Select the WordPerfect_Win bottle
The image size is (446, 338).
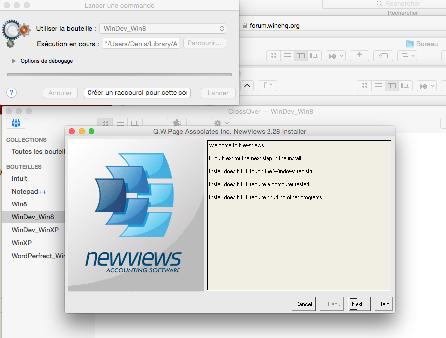coord(38,256)
